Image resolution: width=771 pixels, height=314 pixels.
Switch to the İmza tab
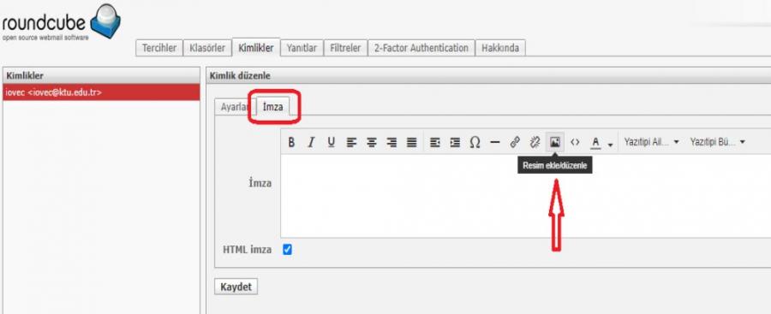(x=273, y=107)
